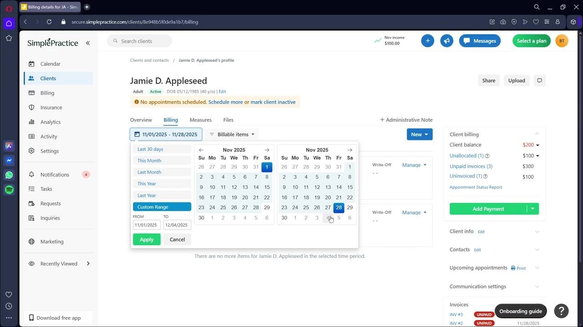
Task: Expand the Client info section
Action: point(537,232)
